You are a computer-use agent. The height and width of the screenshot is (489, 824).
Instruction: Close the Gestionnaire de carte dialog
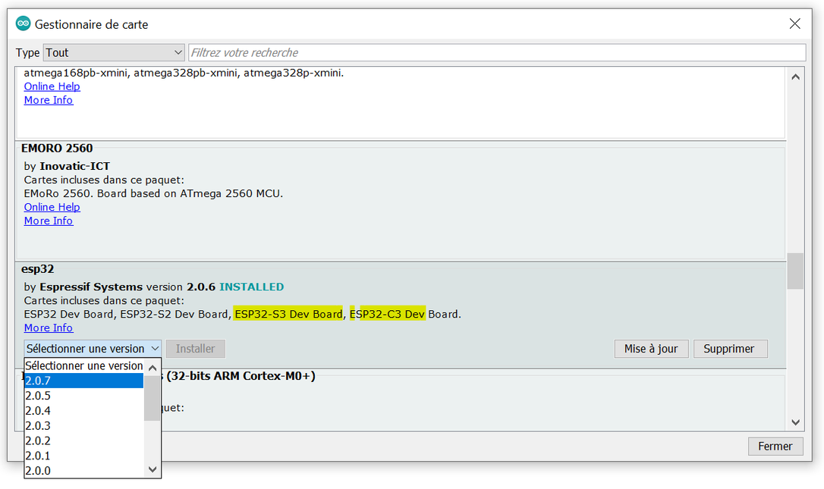pos(794,24)
